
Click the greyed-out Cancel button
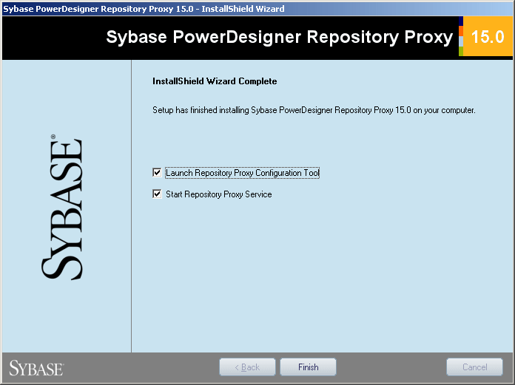click(x=474, y=367)
